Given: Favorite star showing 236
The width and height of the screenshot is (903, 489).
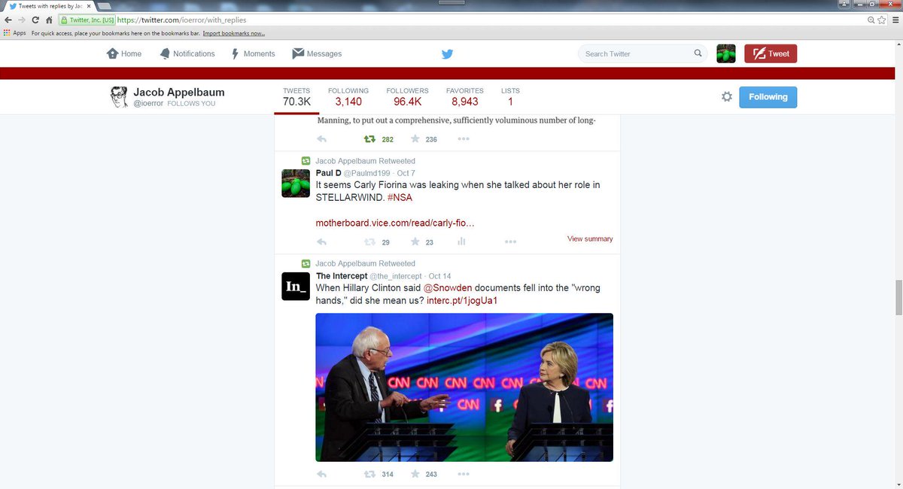Looking at the screenshot, I should pos(415,139).
